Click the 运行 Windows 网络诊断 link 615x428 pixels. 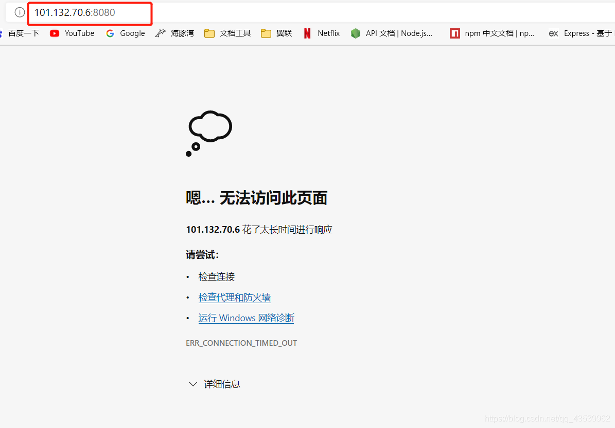click(x=247, y=318)
